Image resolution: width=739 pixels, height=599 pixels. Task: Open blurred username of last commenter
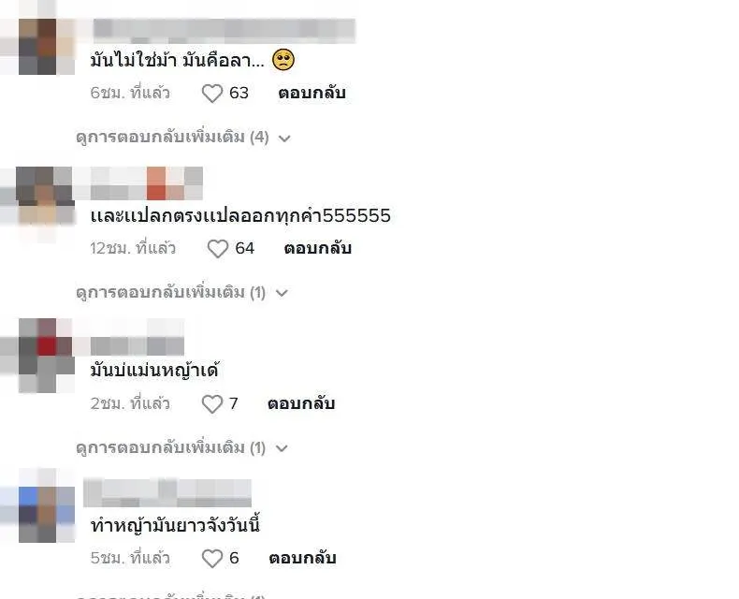[x=167, y=493]
